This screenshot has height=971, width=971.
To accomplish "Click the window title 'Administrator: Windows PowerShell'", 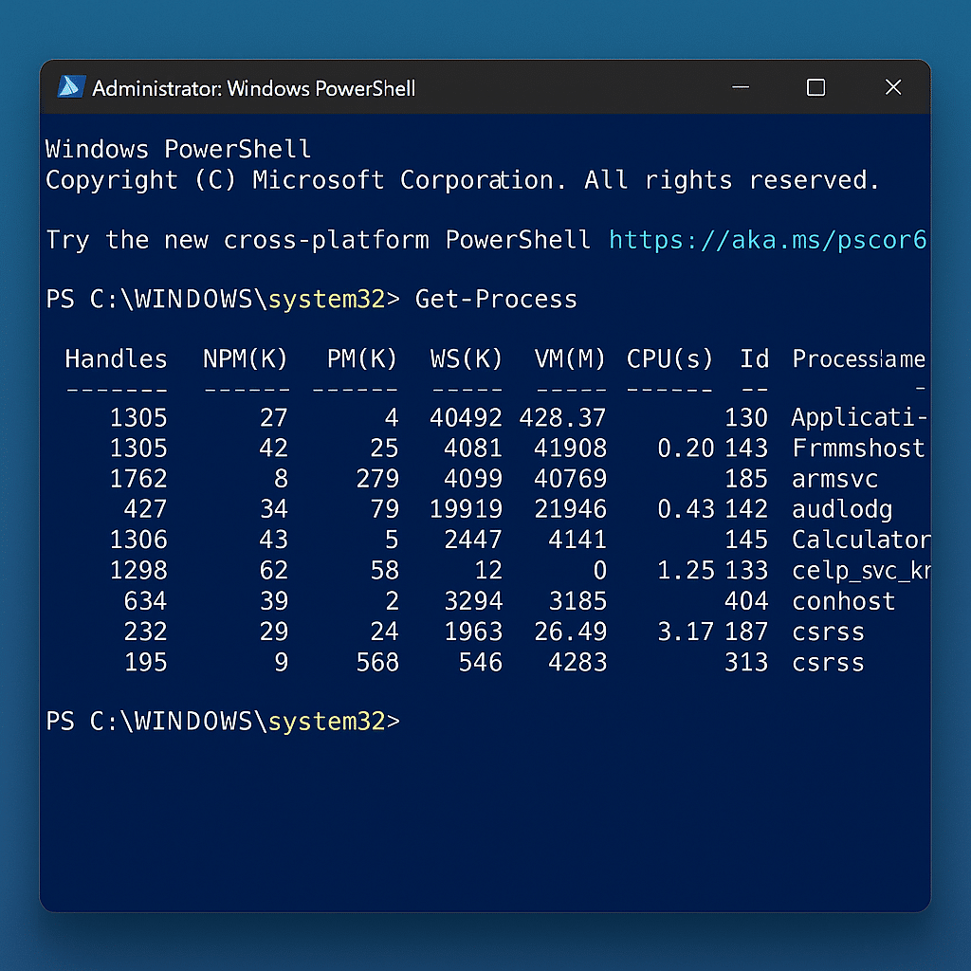I will [x=254, y=88].
